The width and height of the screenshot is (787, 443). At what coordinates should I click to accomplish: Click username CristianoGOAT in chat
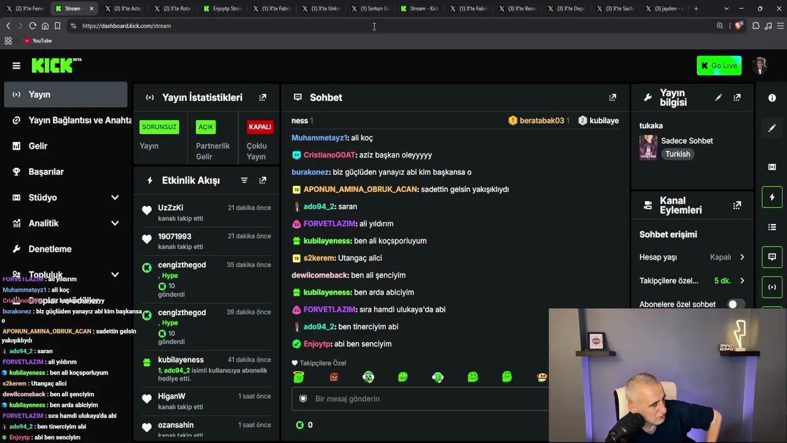(329, 155)
